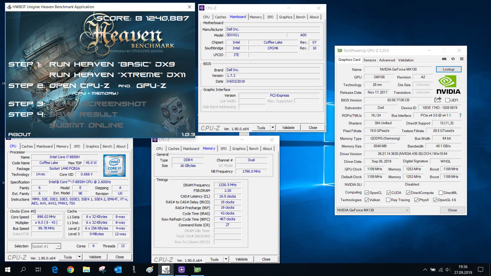Open notification action center
491x276 pixels.
pyautogui.click(x=481, y=270)
